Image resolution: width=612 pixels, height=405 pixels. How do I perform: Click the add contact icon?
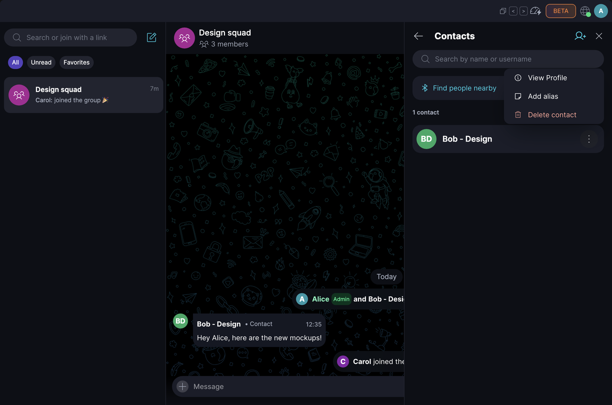pyautogui.click(x=580, y=36)
